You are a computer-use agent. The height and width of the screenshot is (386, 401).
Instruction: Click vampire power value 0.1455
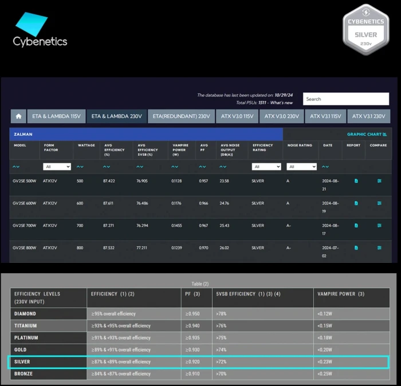click(x=176, y=226)
